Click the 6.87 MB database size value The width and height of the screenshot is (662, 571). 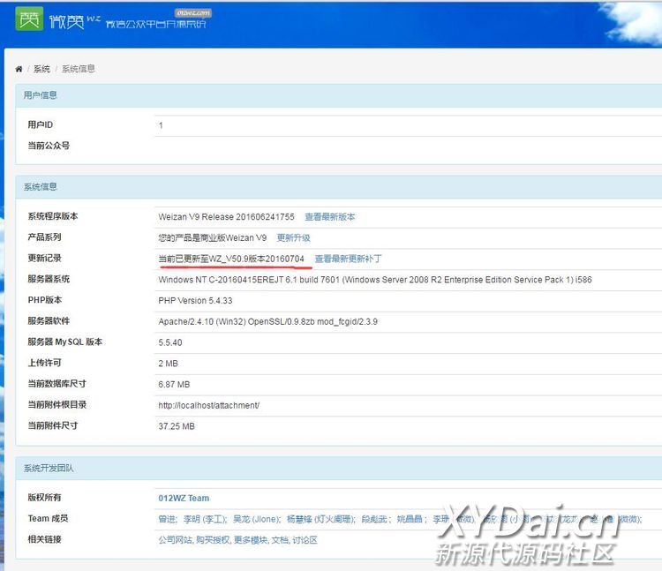(174, 385)
